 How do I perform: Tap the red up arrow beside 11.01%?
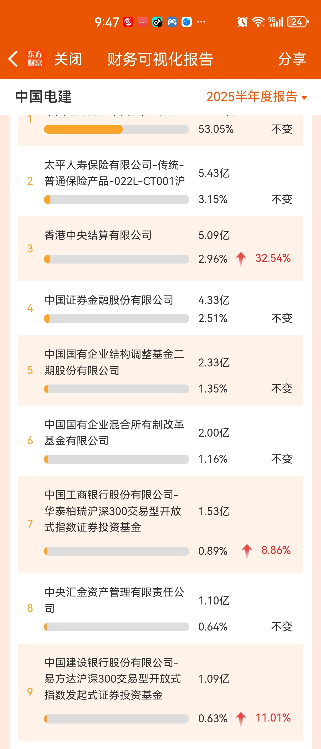pyautogui.click(x=241, y=719)
